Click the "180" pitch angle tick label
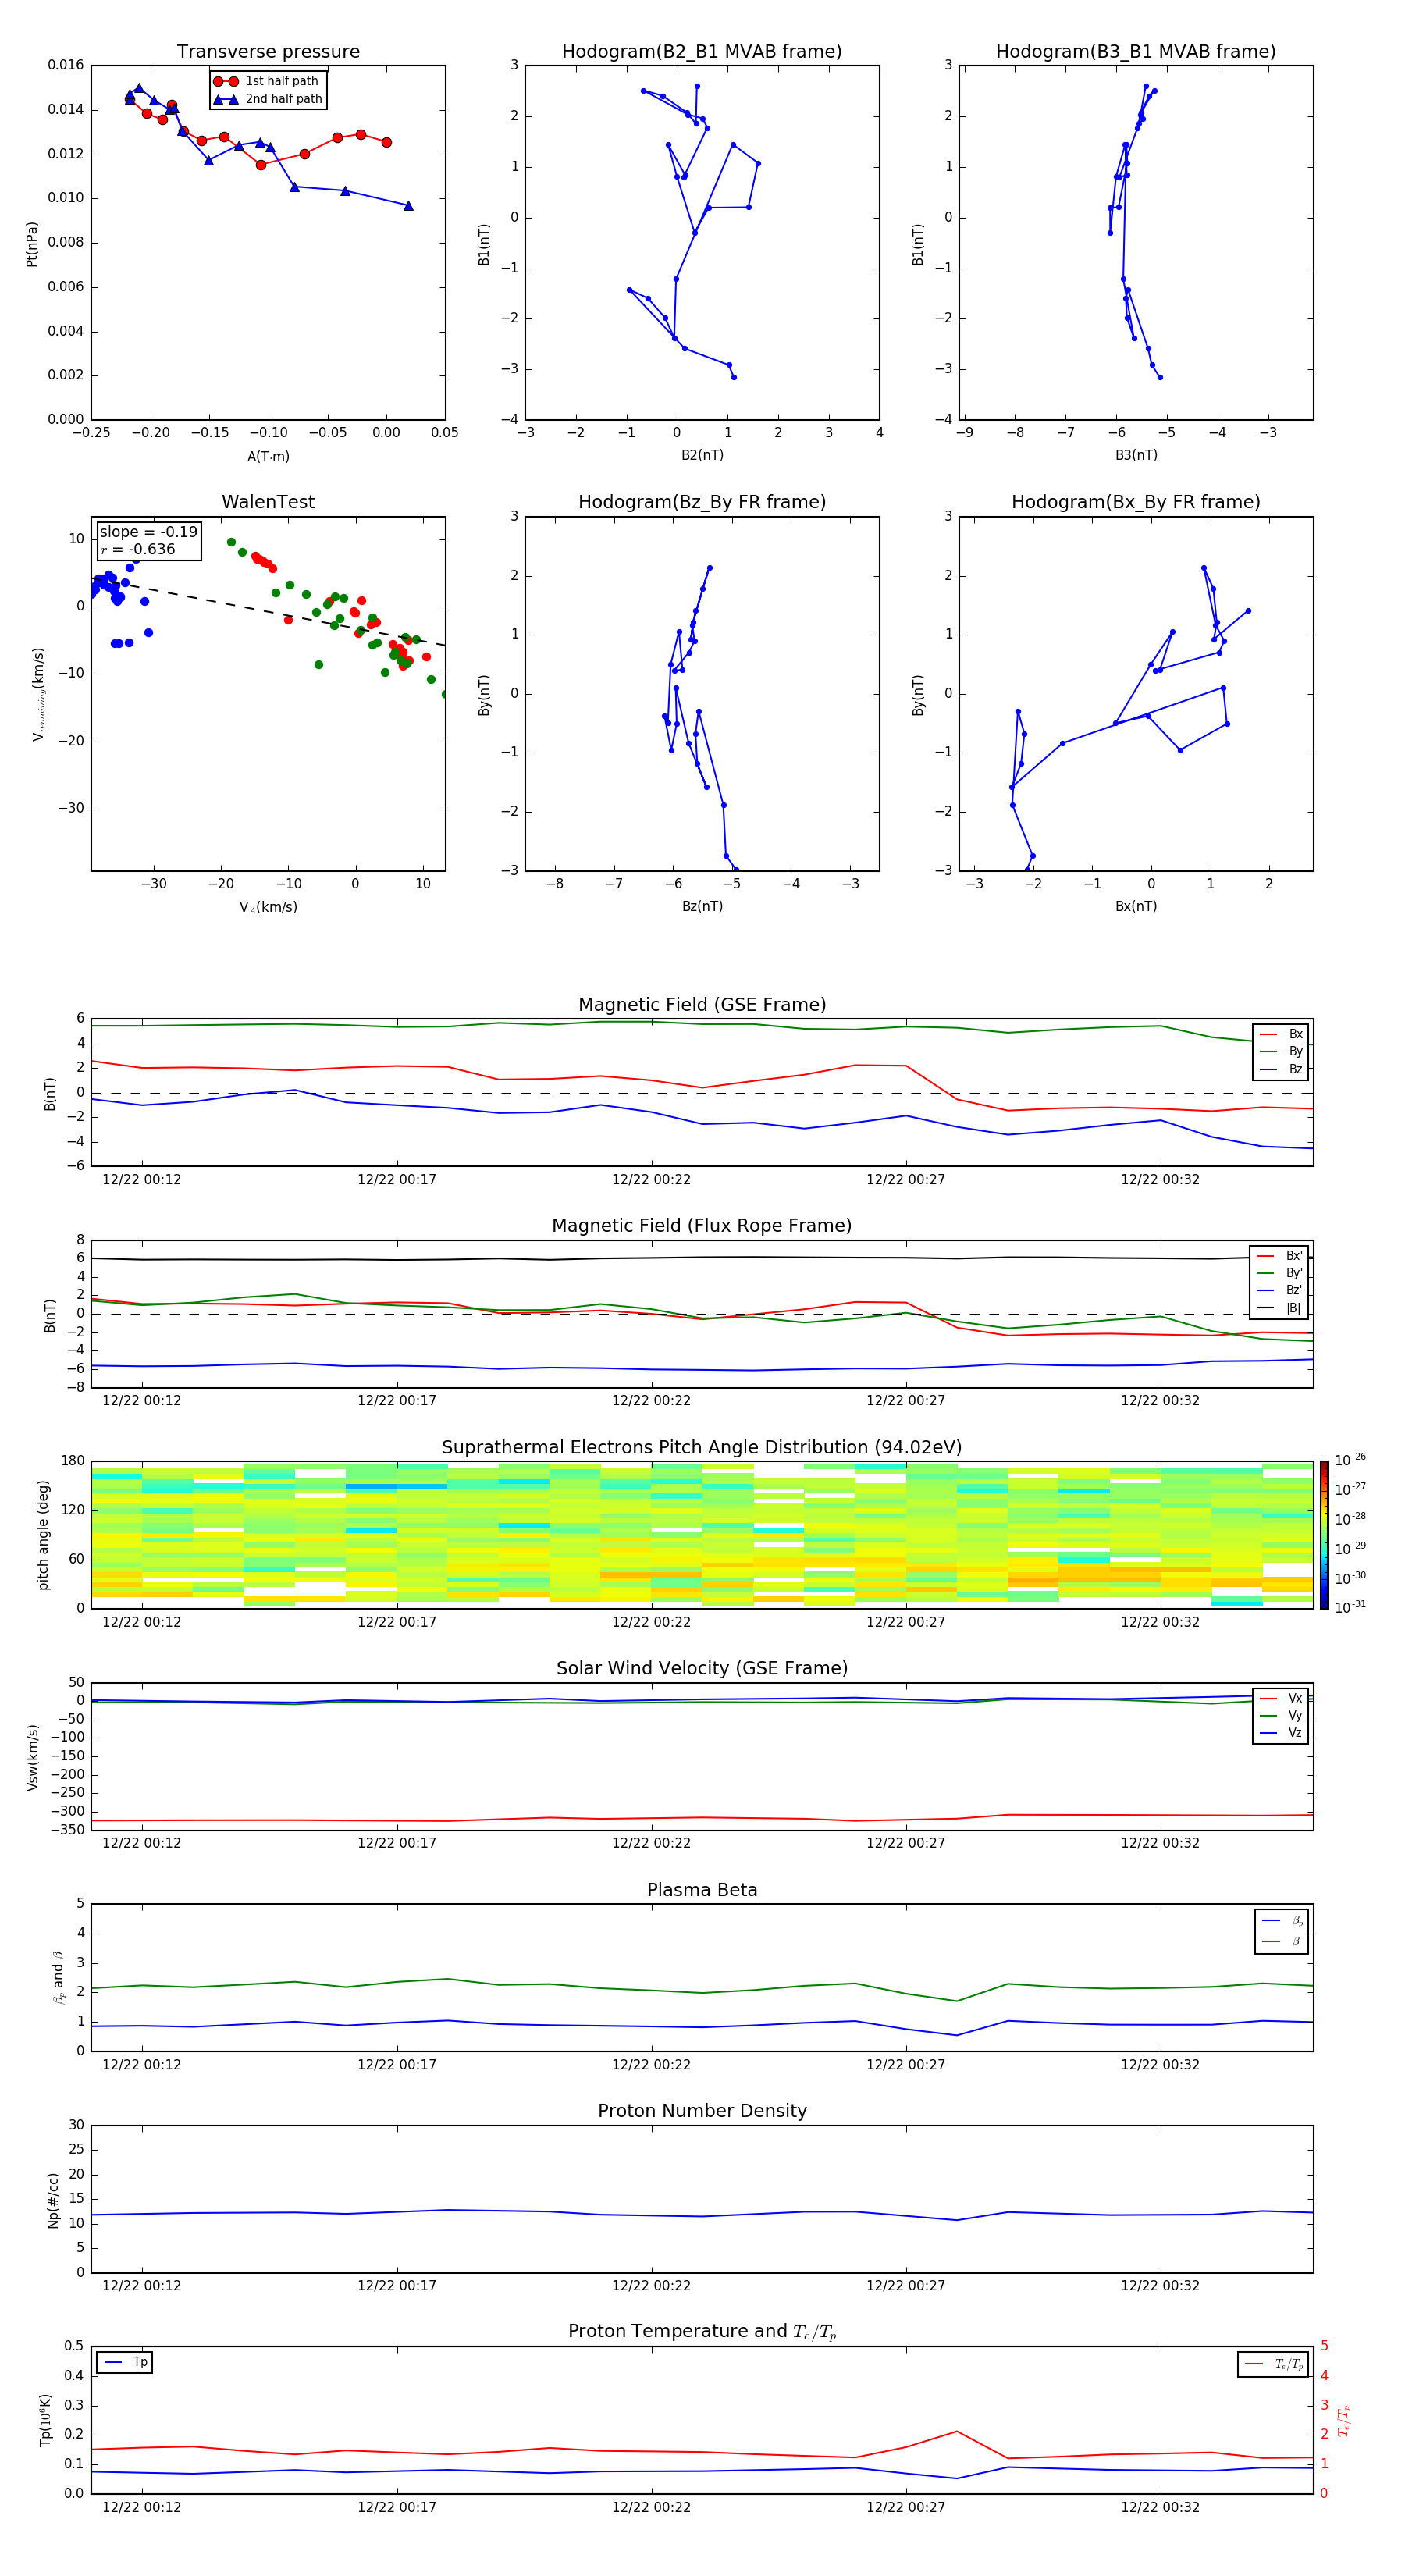 (73, 1461)
